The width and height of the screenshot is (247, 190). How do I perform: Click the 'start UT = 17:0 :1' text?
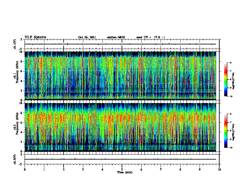point(151,37)
